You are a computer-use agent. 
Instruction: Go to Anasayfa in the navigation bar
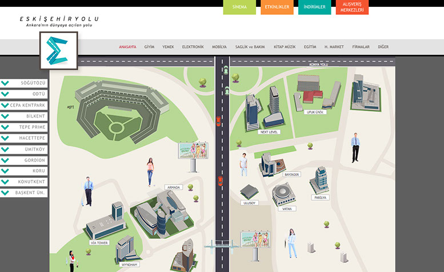[x=127, y=47]
